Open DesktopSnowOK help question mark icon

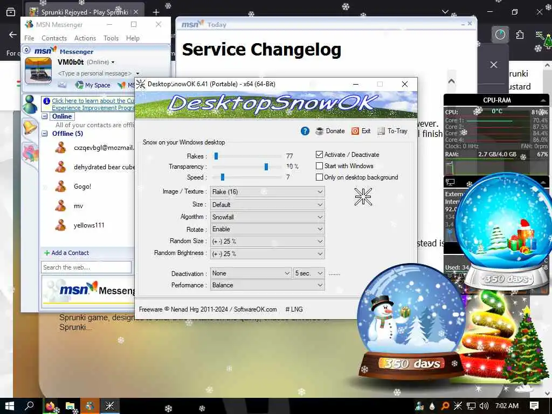(305, 131)
